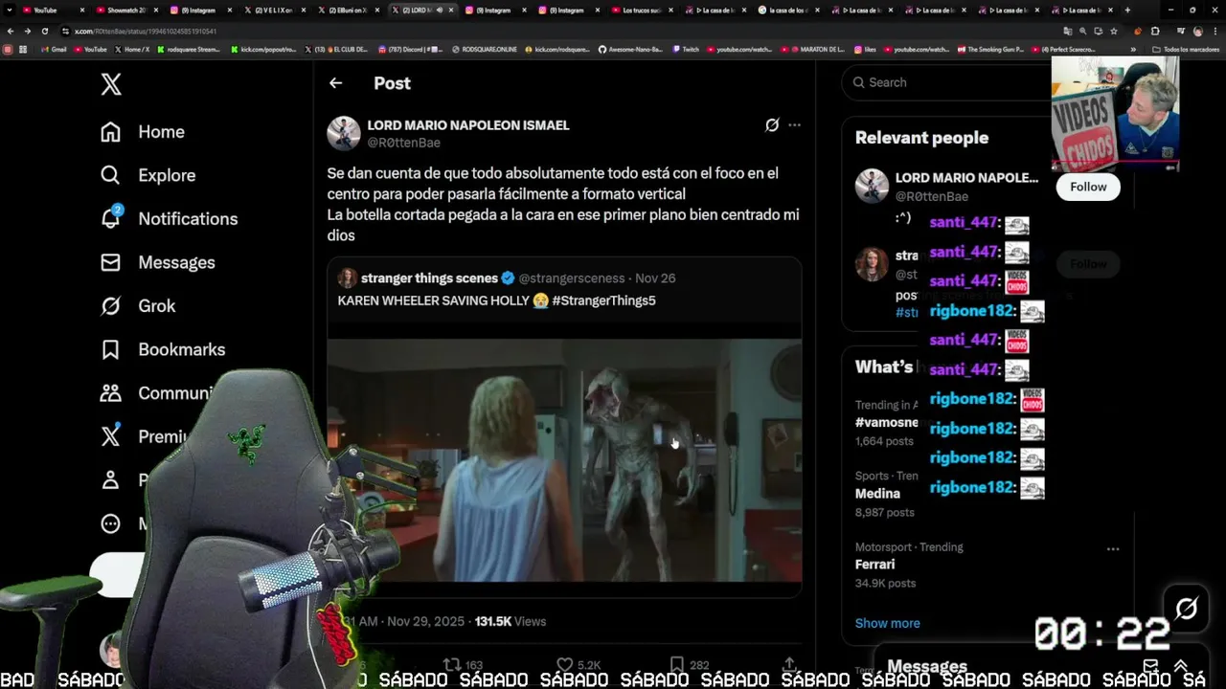Reload the current page
The width and height of the screenshot is (1226, 689).
pos(44,31)
